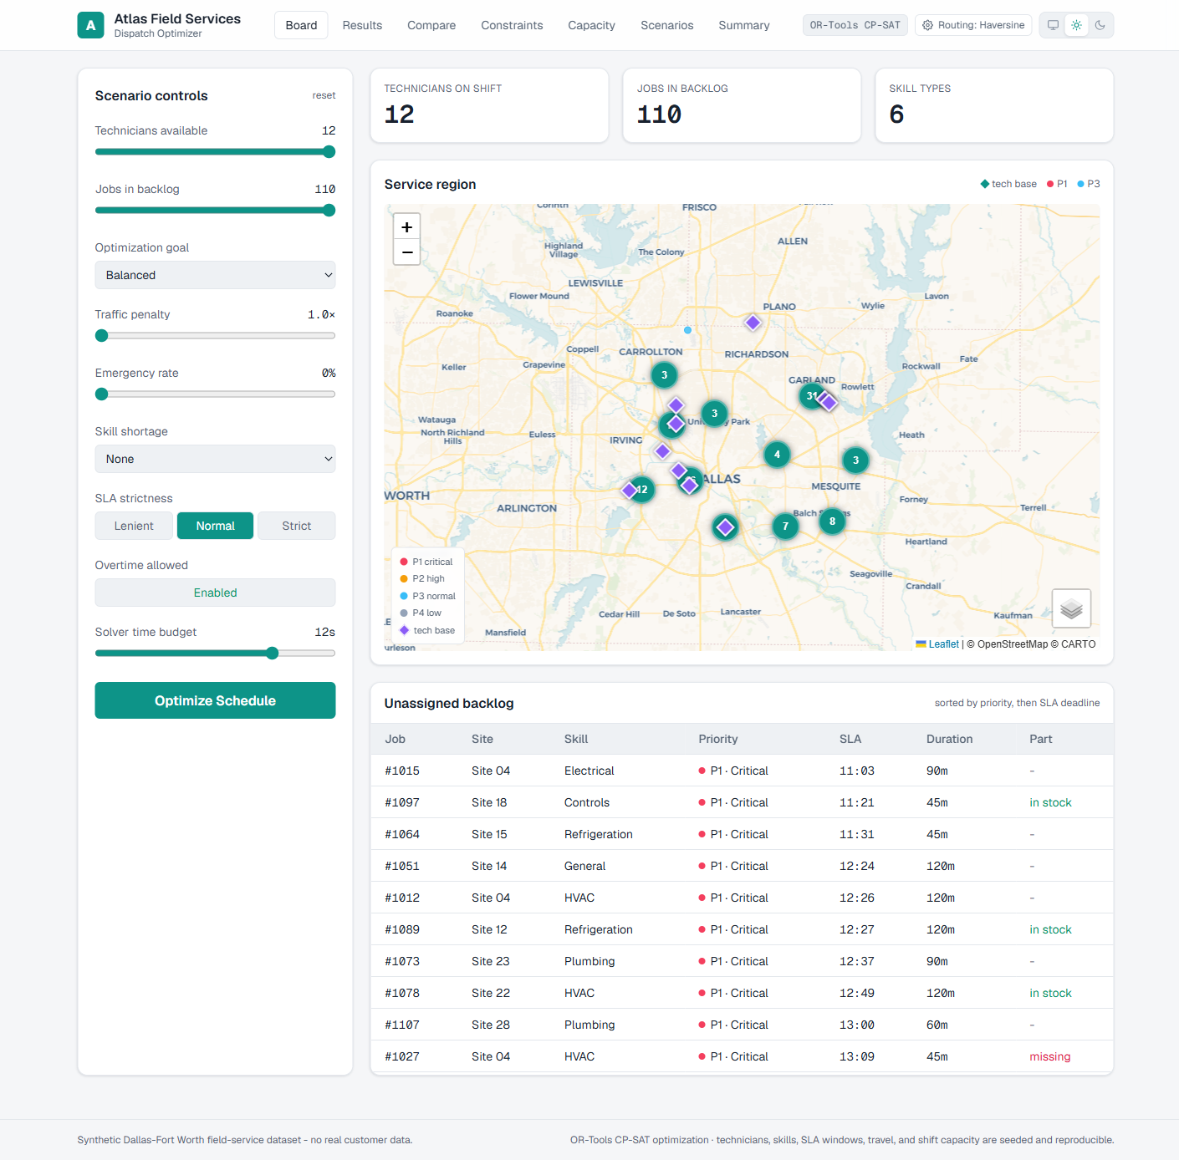Open the cluster of 12 jobs
The width and height of the screenshot is (1179, 1160).
(642, 490)
